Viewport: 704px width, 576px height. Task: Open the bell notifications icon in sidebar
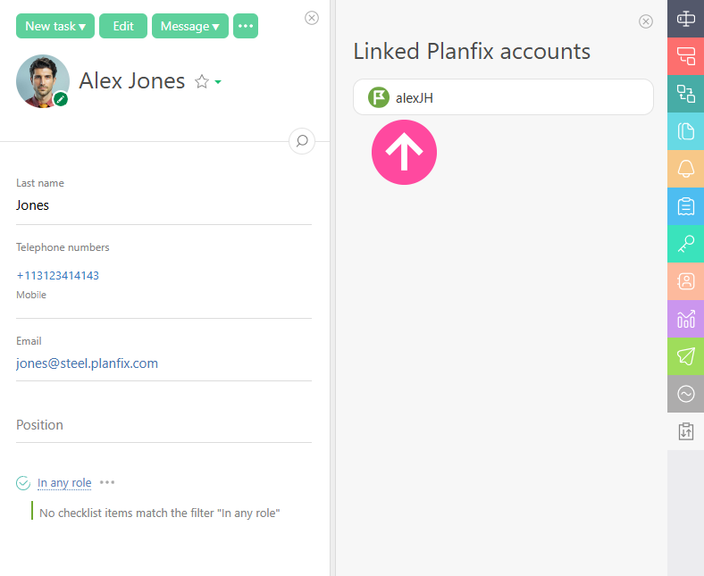pos(685,169)
